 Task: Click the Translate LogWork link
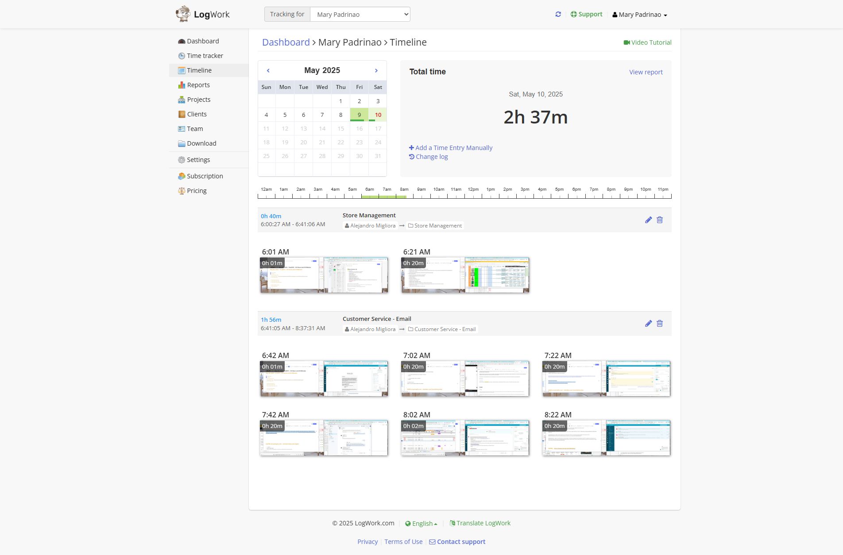[480, 523]
